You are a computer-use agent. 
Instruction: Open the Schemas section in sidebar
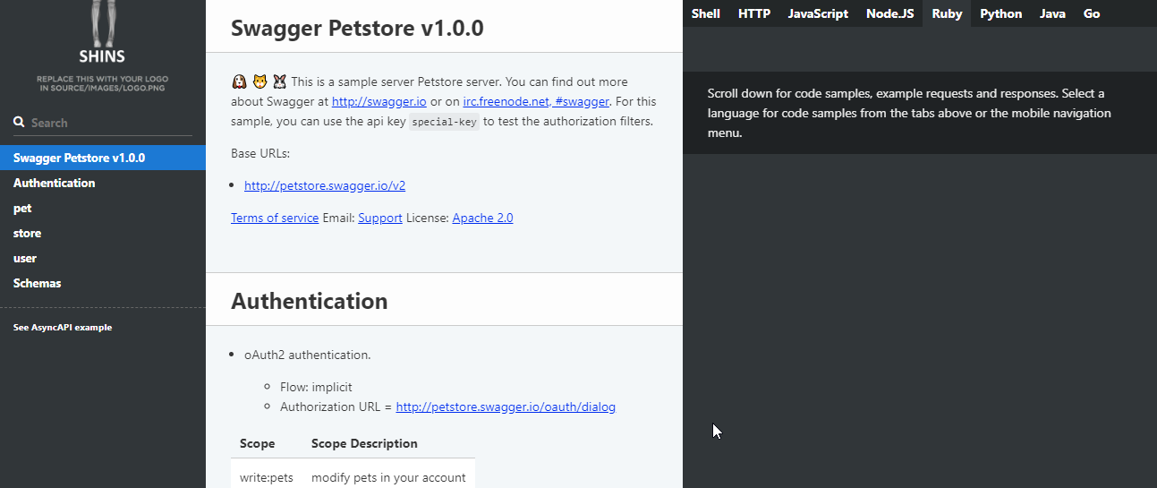[x=103, y=283]
